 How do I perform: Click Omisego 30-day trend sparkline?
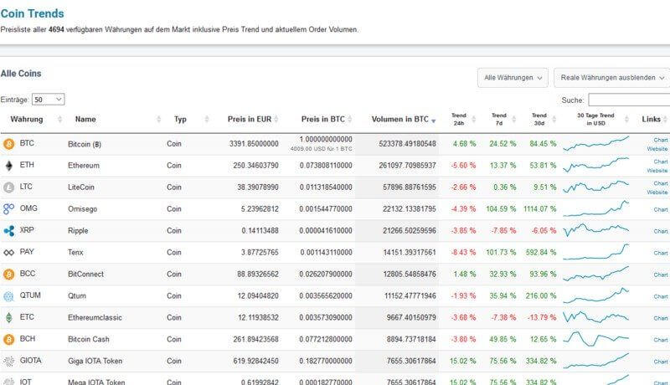pos(596,208)
